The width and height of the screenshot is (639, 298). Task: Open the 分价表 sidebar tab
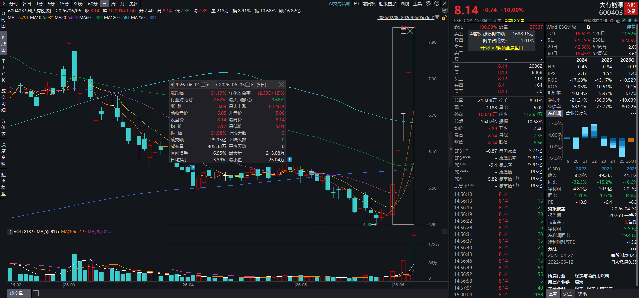[3, 127]
